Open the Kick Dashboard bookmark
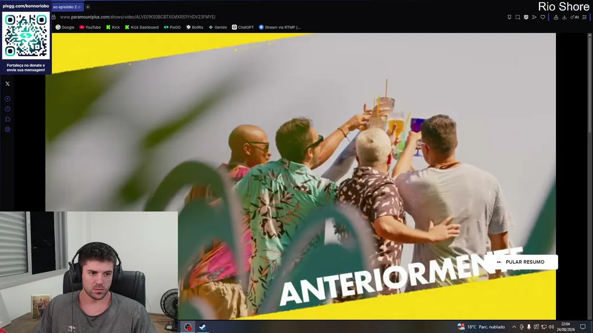Screen dimensions: 593x333 (142, 27)
